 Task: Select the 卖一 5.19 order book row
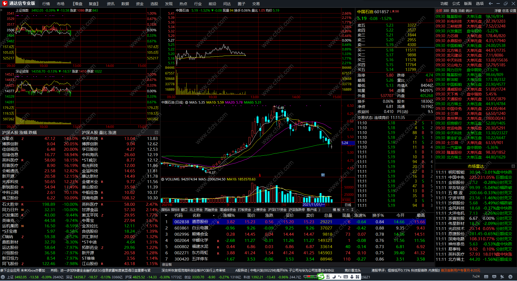(x=395, y=45)
